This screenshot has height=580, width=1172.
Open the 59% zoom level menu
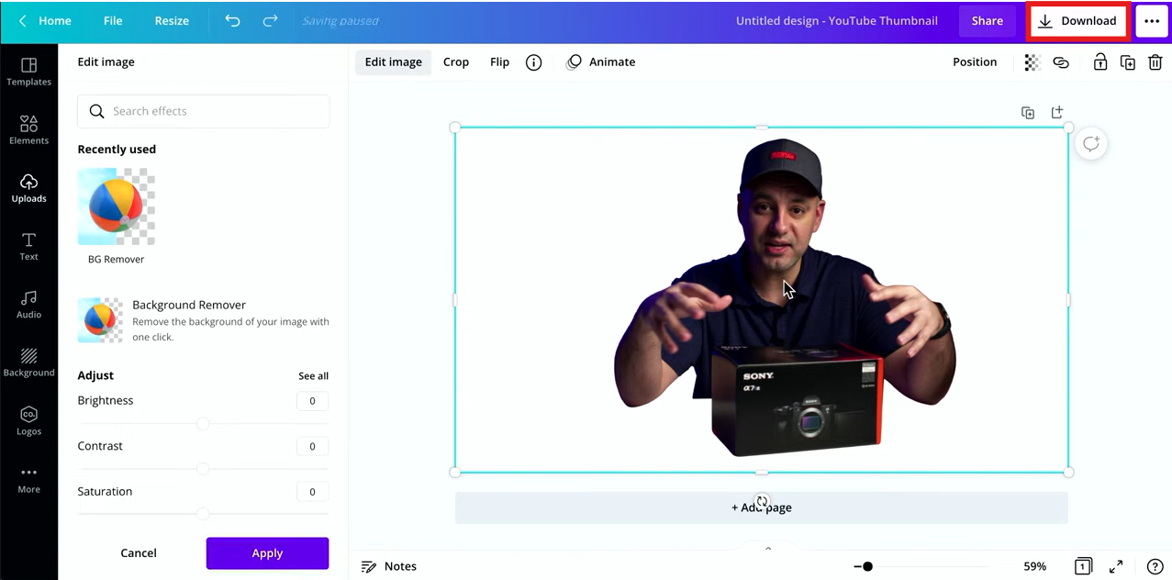[1034, 566]
